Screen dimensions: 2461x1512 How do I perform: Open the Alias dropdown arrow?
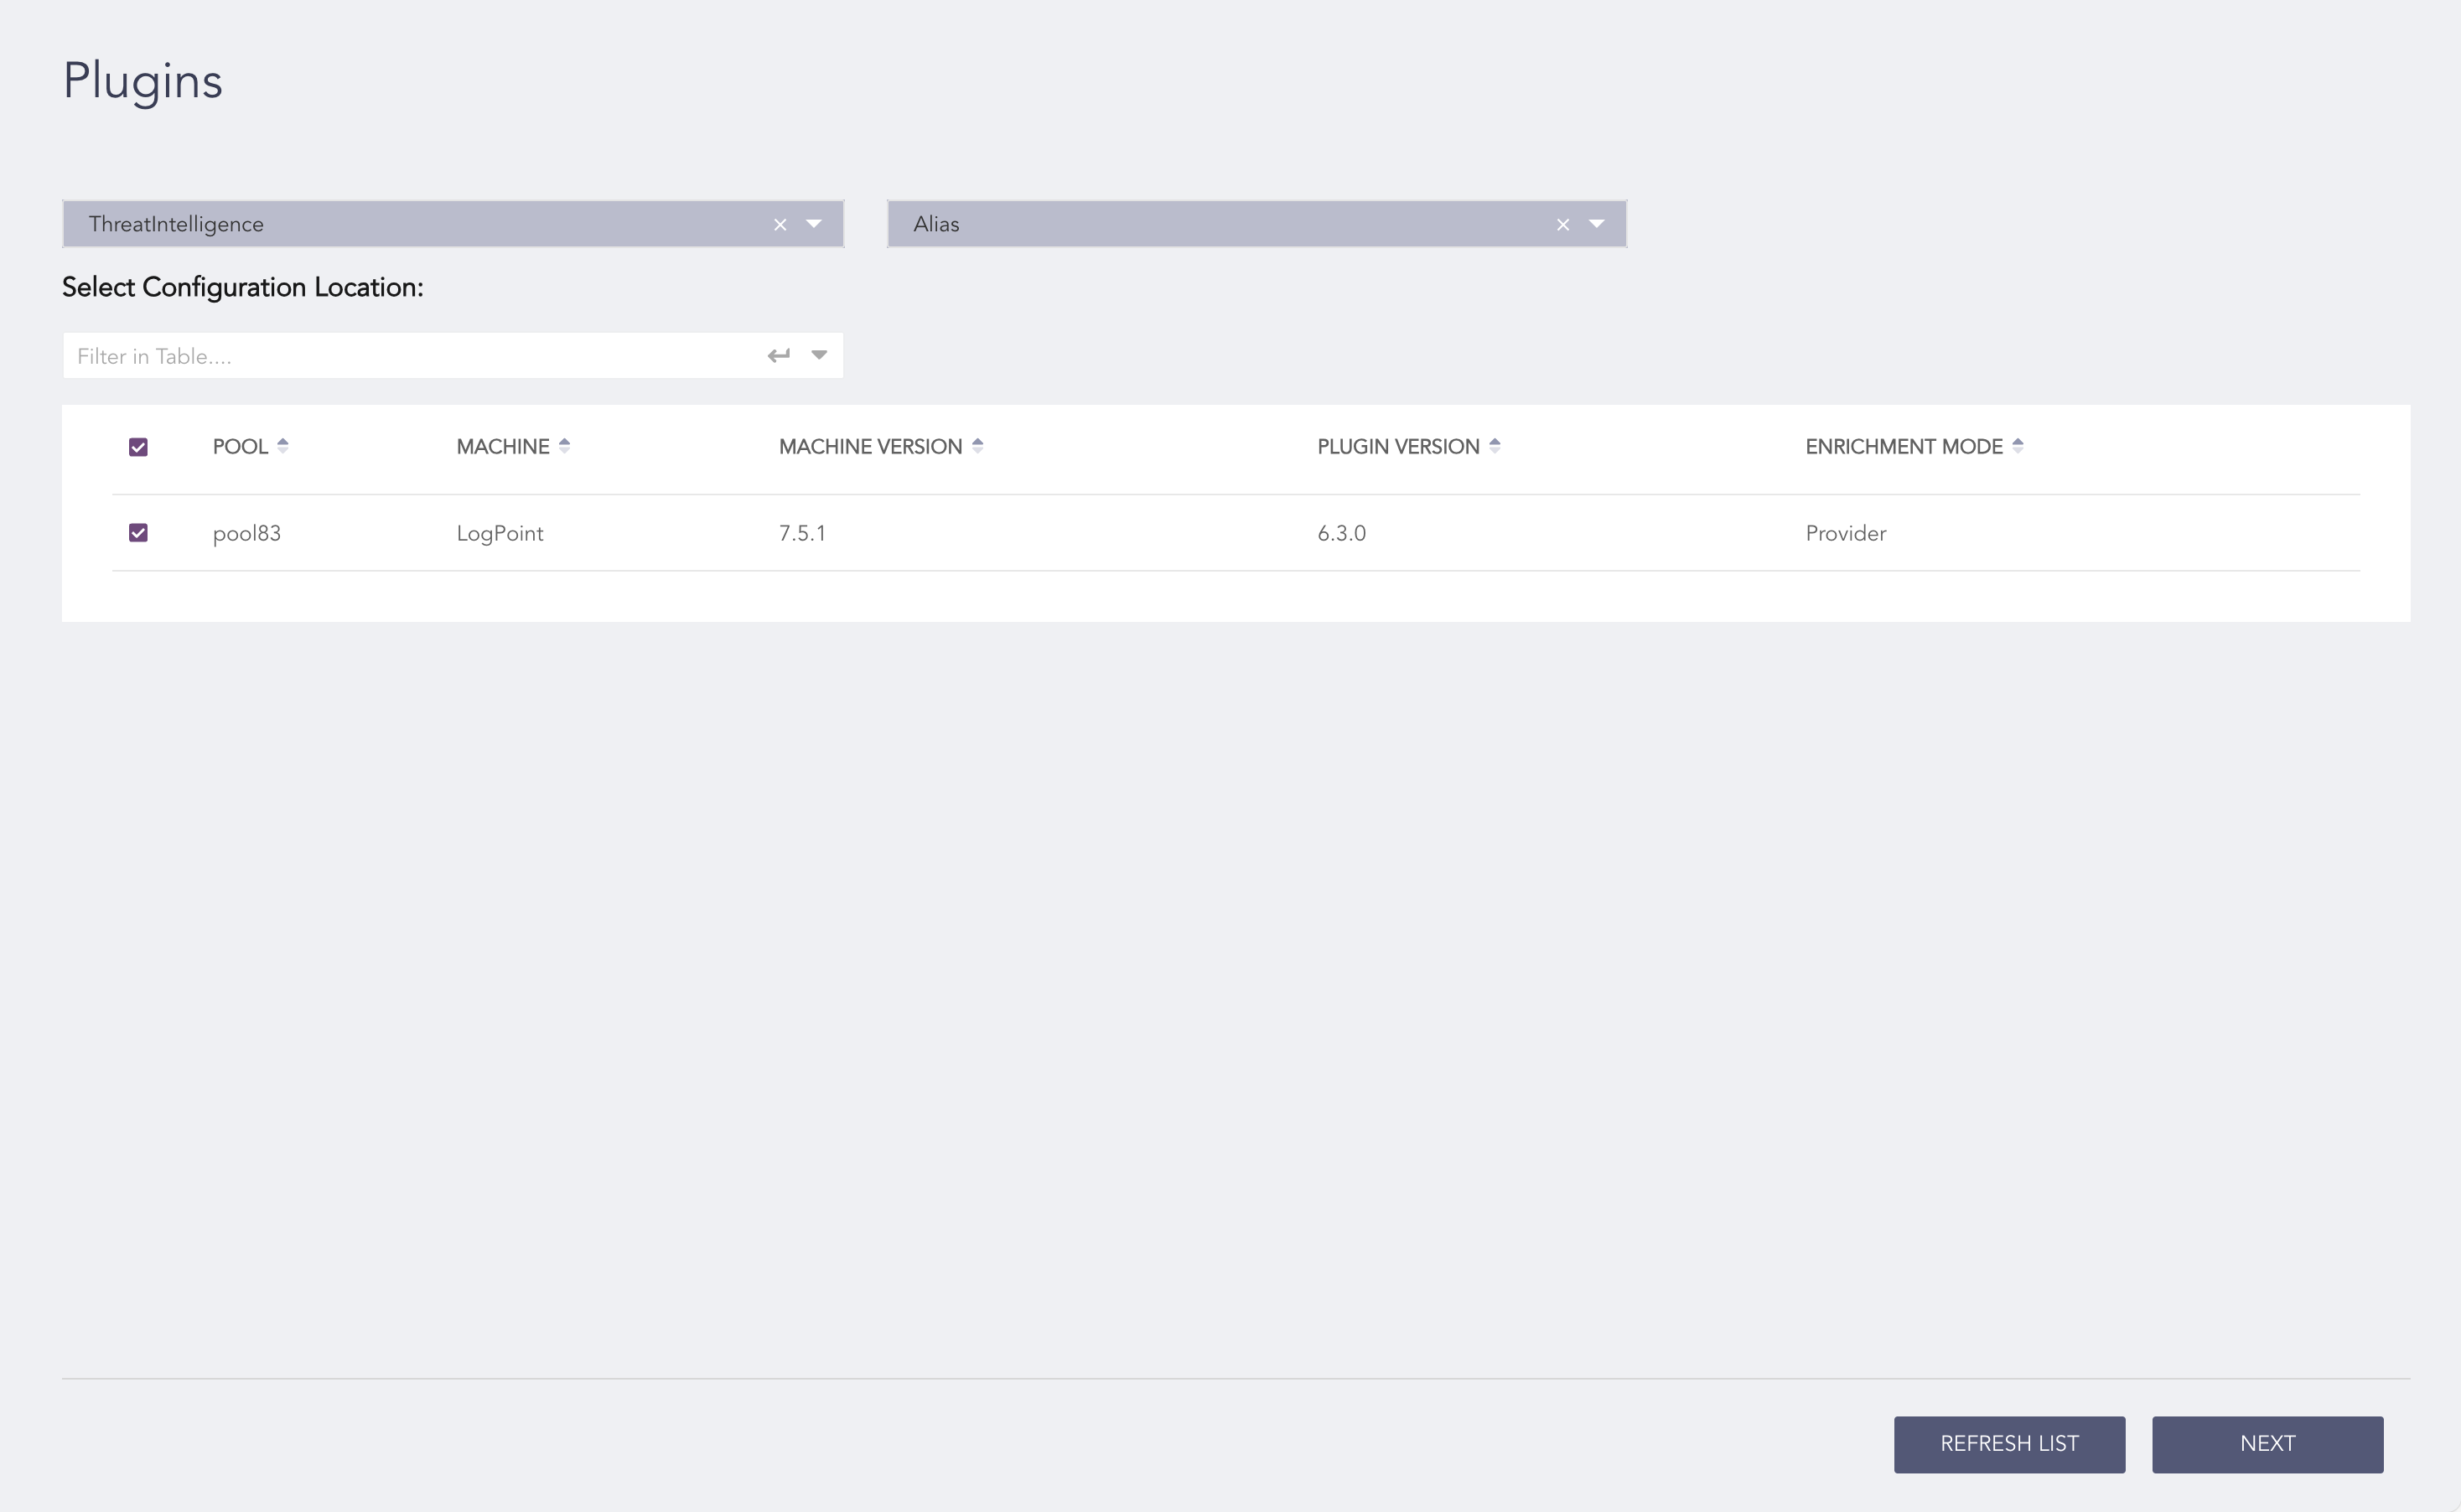coord(1597,224)
